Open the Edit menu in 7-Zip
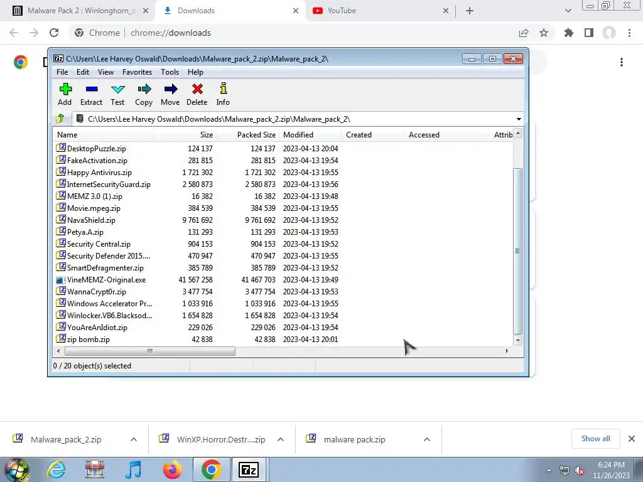Image resolution: width=643 pixels, height=482 pixels. [x=83, y=72]
